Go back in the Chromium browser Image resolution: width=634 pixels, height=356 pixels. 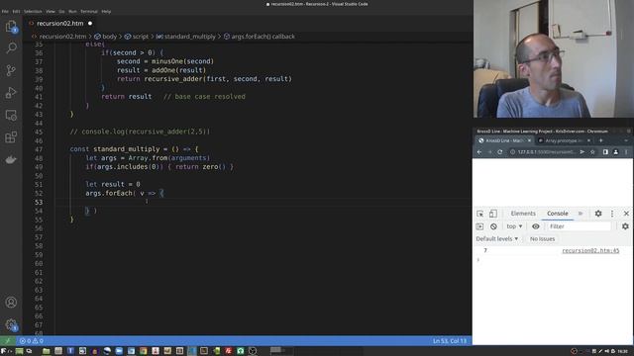479,152
